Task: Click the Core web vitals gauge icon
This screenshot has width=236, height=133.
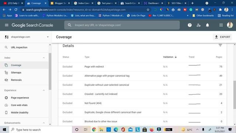Action: pyautogui.click(x=6, y=105)
